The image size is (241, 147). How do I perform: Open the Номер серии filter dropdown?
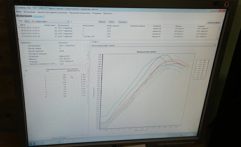(x=52, y=21)
